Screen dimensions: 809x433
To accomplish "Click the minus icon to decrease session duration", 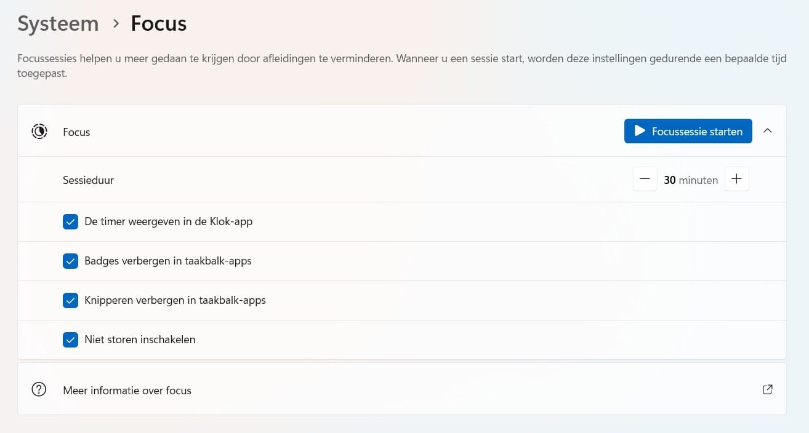I will [x=645, y=178].
